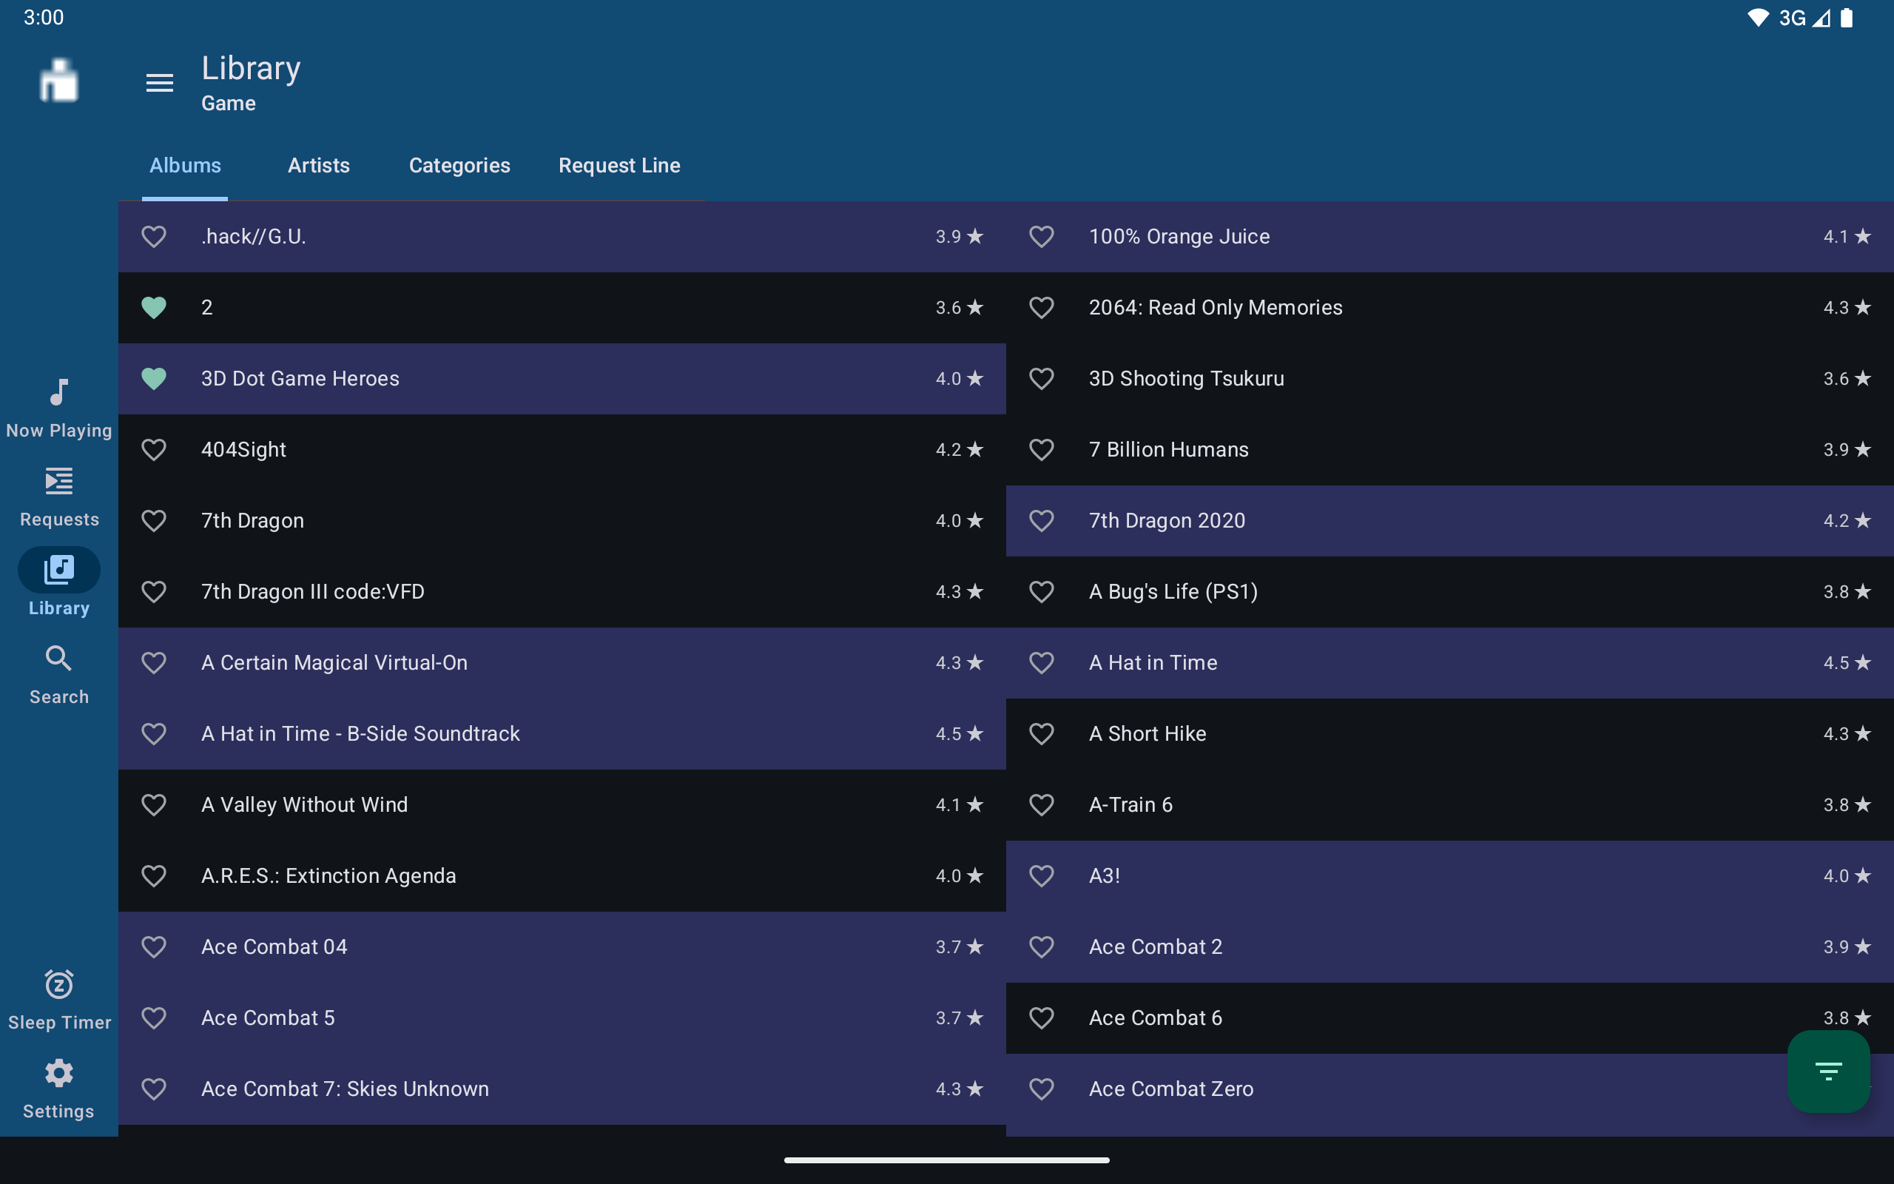Open A Certain Magical Virtual-On title
1894x1184 pixels.
334,662
